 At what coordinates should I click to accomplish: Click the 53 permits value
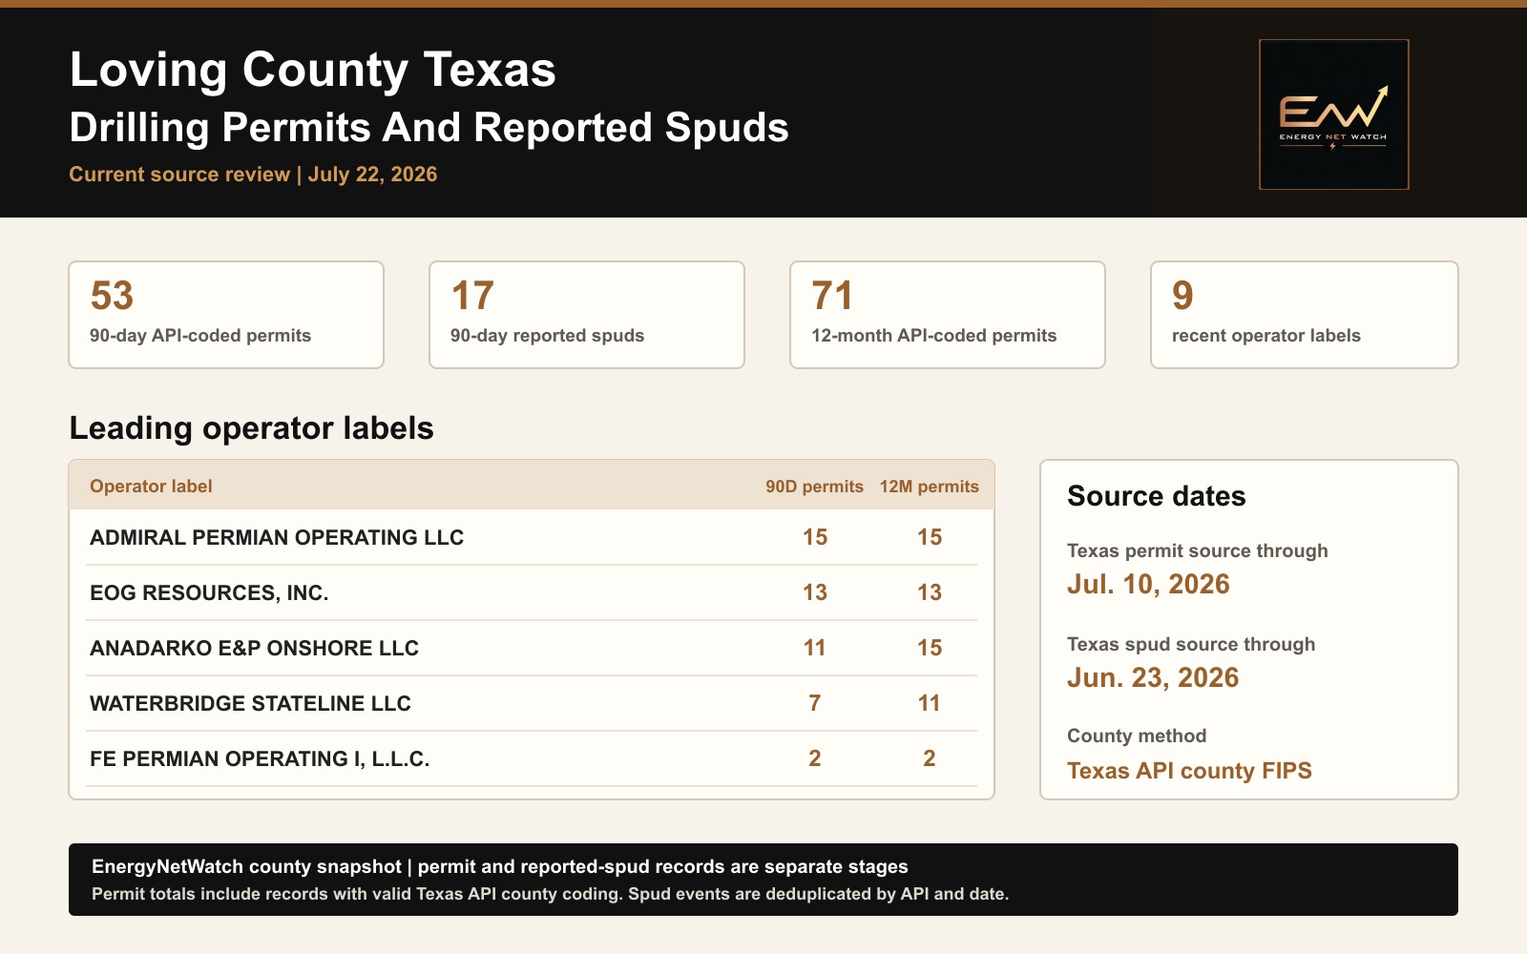point(112,296)
